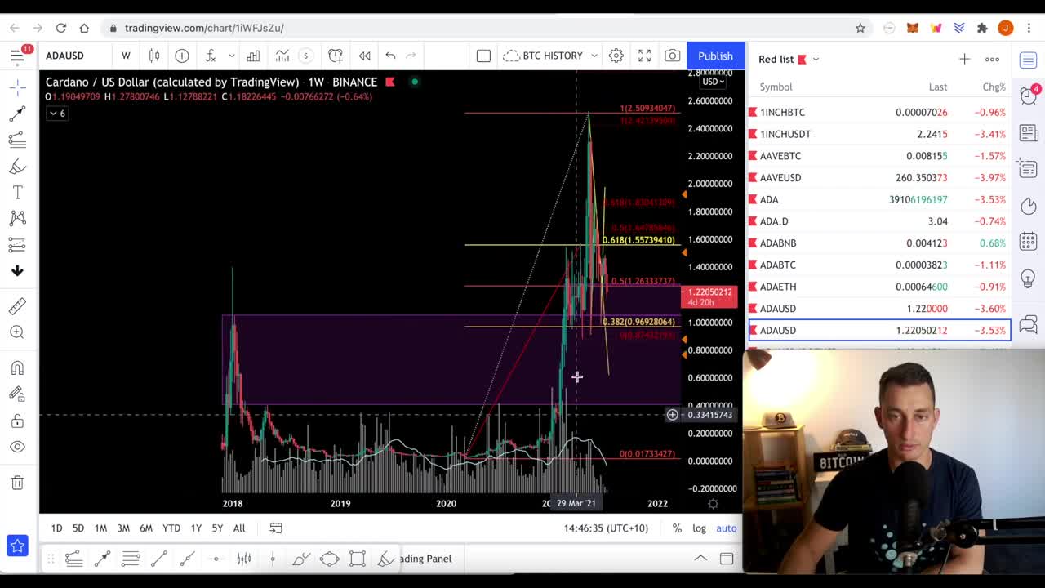This screenshot has height=588, width=1045.
Task: Toggle auto scale
Action: click(x=727, y=528)
